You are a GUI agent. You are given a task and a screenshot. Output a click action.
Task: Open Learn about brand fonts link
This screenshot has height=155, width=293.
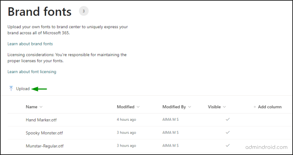(30, 44)
